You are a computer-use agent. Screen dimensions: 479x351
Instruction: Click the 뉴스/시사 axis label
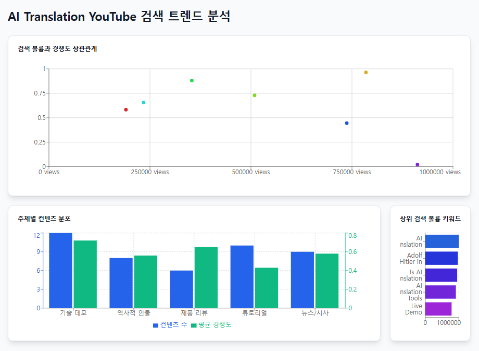pos(315,313)
